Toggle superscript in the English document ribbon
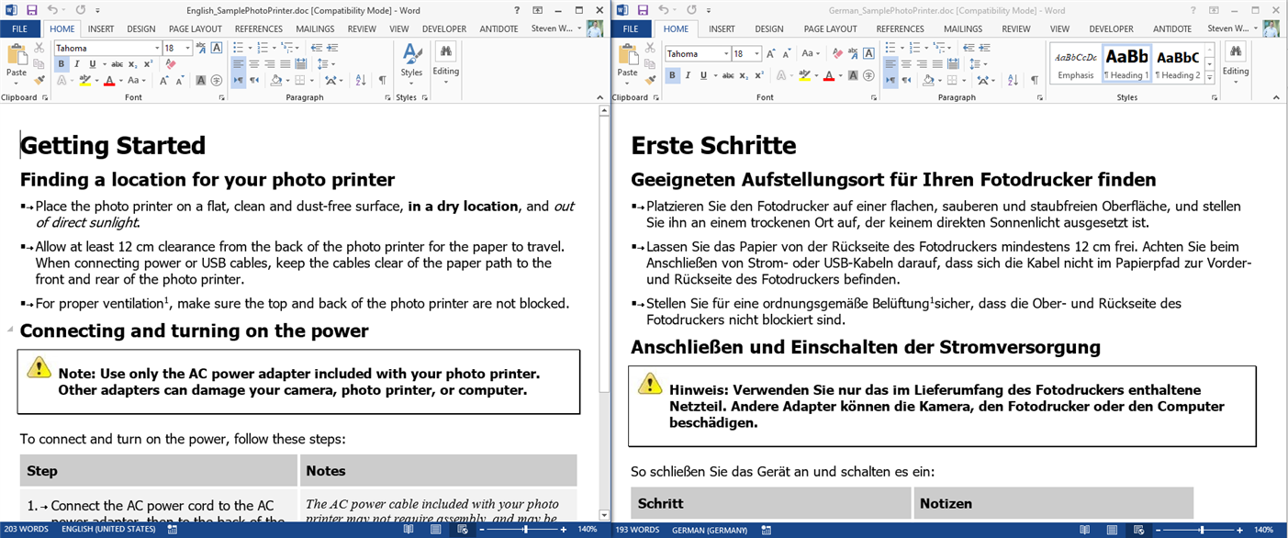Screen dimensions: 1288x538 (x=148, y=64)
